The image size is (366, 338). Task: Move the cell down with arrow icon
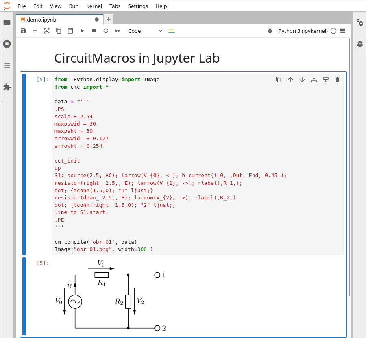click(x=302, y=80)
